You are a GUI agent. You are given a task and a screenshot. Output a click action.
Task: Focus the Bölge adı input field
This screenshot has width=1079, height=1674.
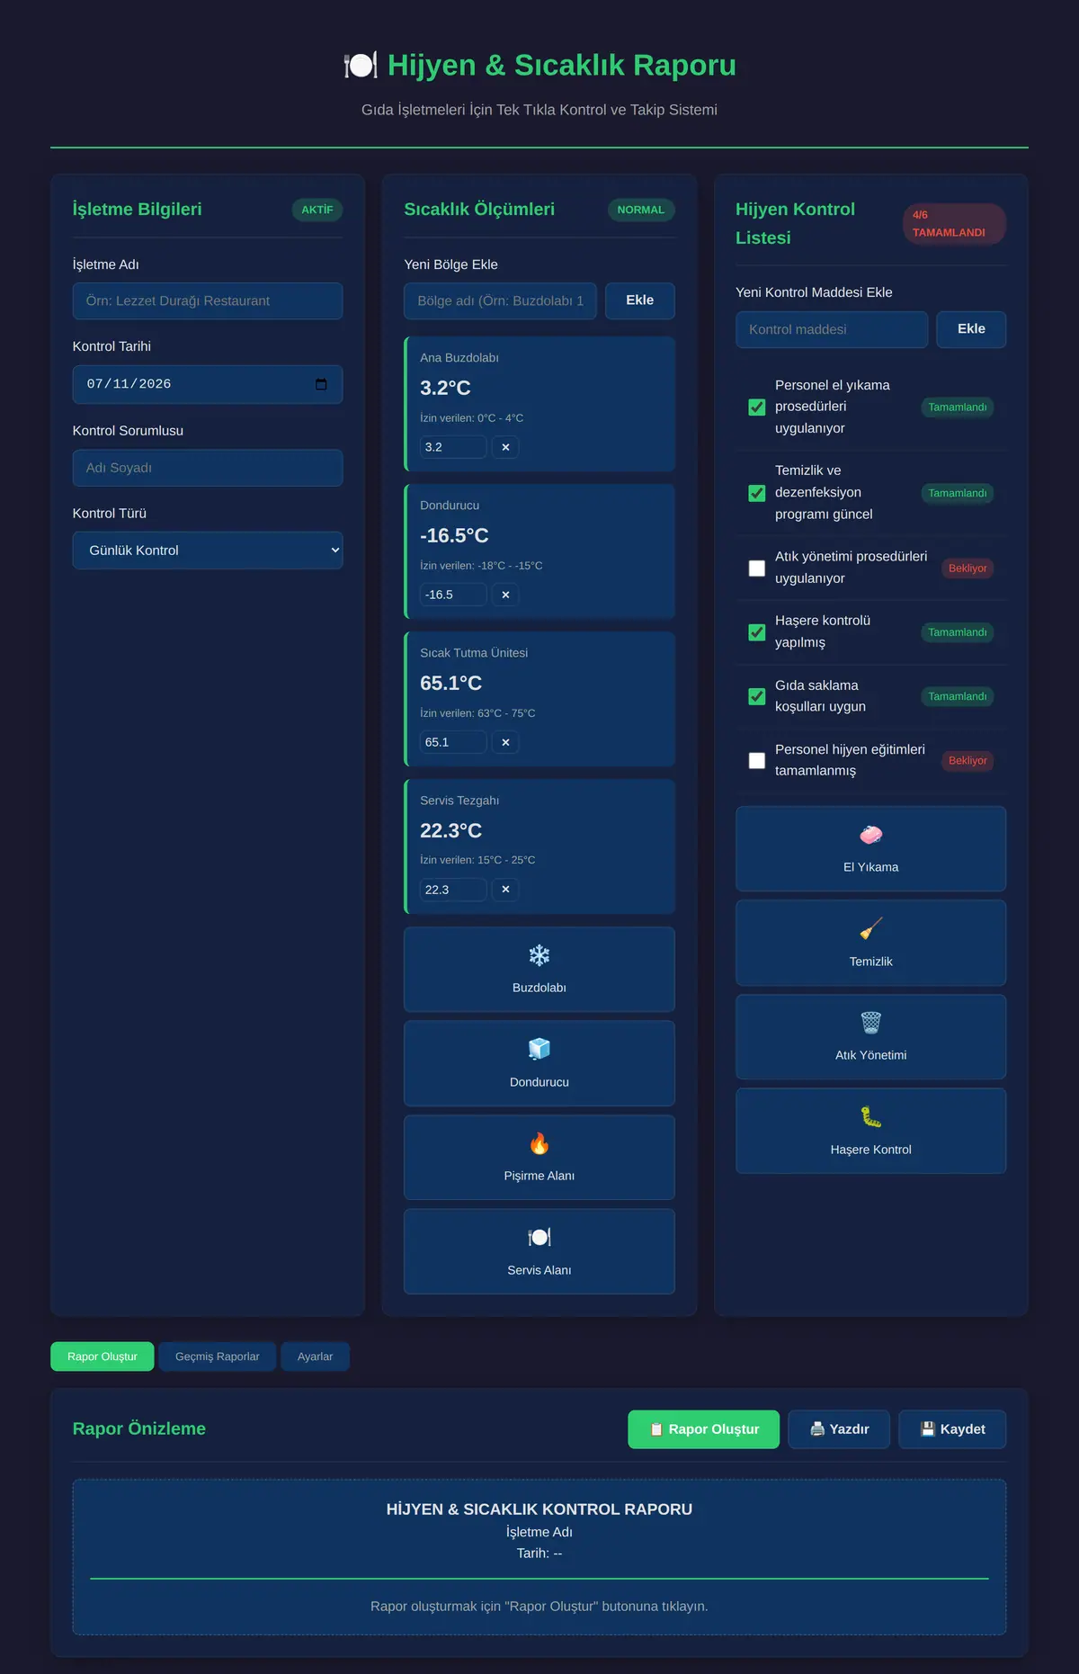501,301
